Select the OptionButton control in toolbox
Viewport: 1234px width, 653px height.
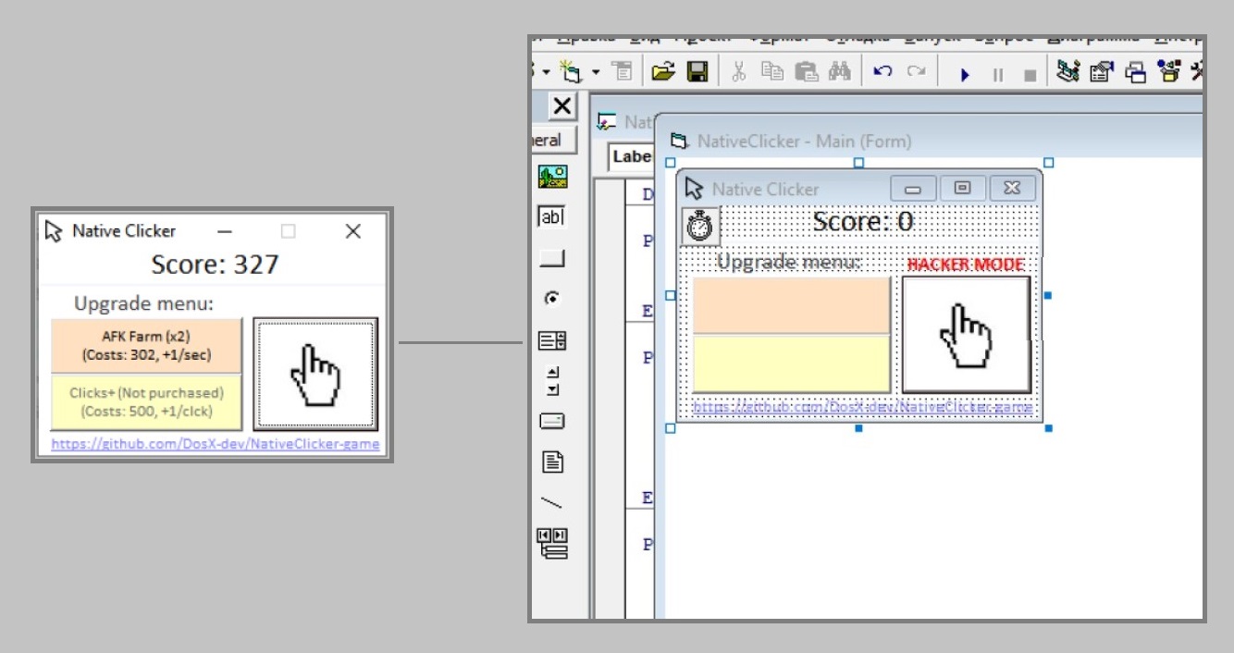pos(552,299)
